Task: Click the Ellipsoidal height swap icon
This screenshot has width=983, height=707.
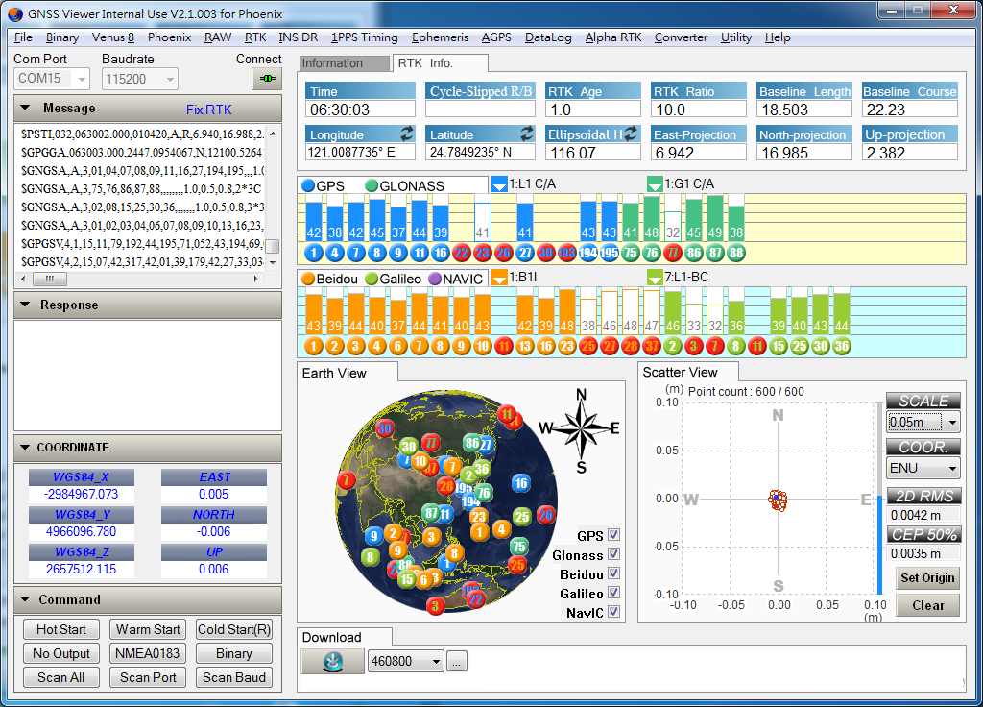Action: (x=632, y=134)
